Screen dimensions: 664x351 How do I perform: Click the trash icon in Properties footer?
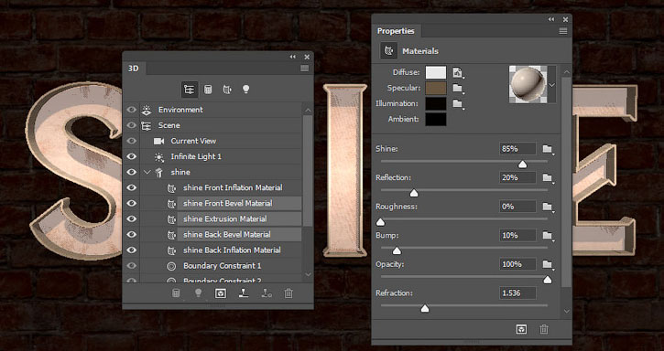point(544,329)
